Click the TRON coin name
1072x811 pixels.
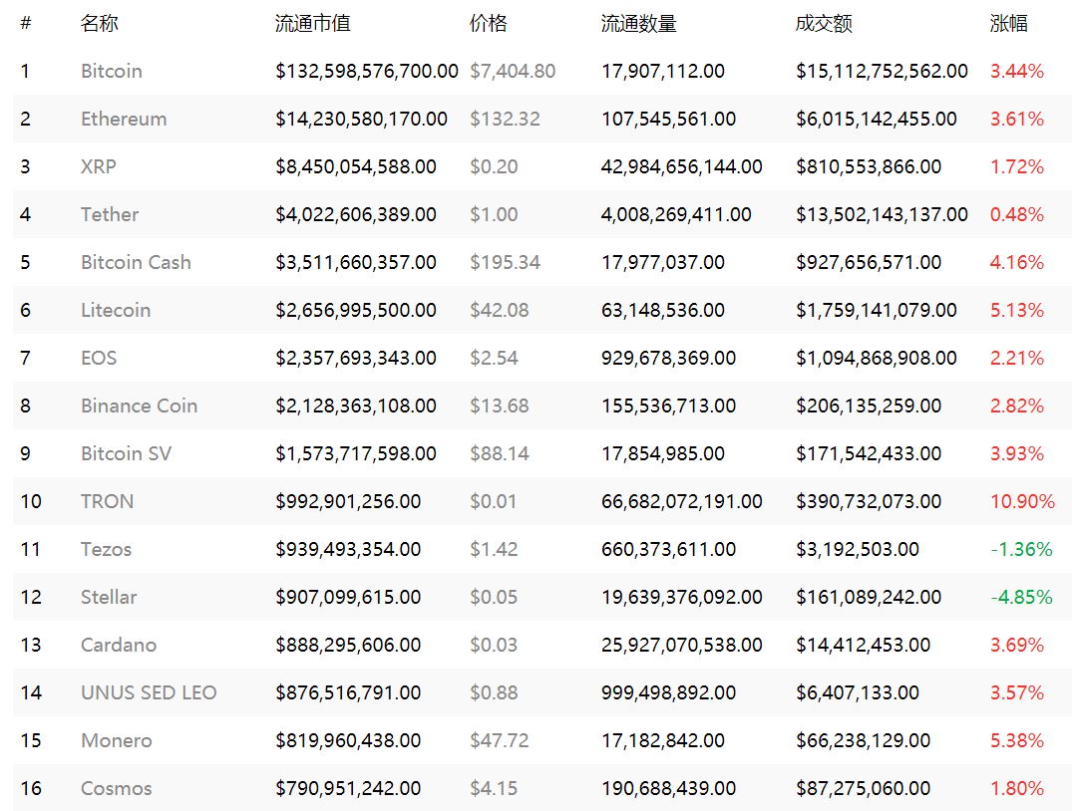[x=108, y=501]
